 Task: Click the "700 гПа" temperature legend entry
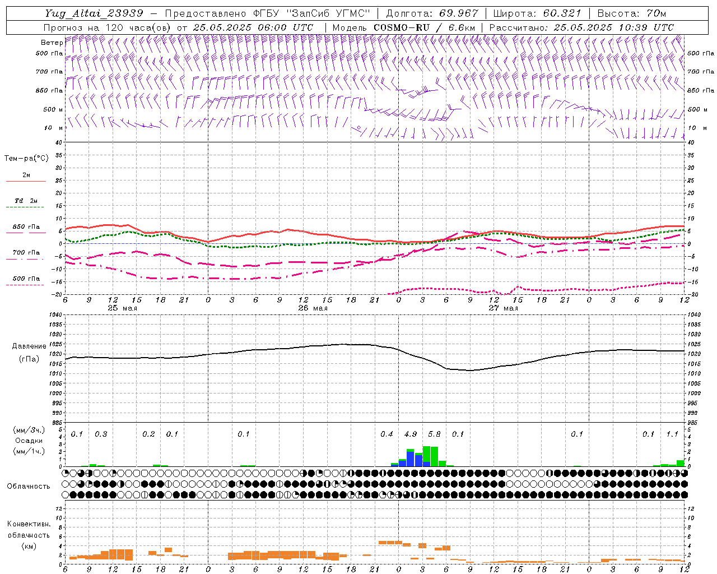click(x=26, y=253)
